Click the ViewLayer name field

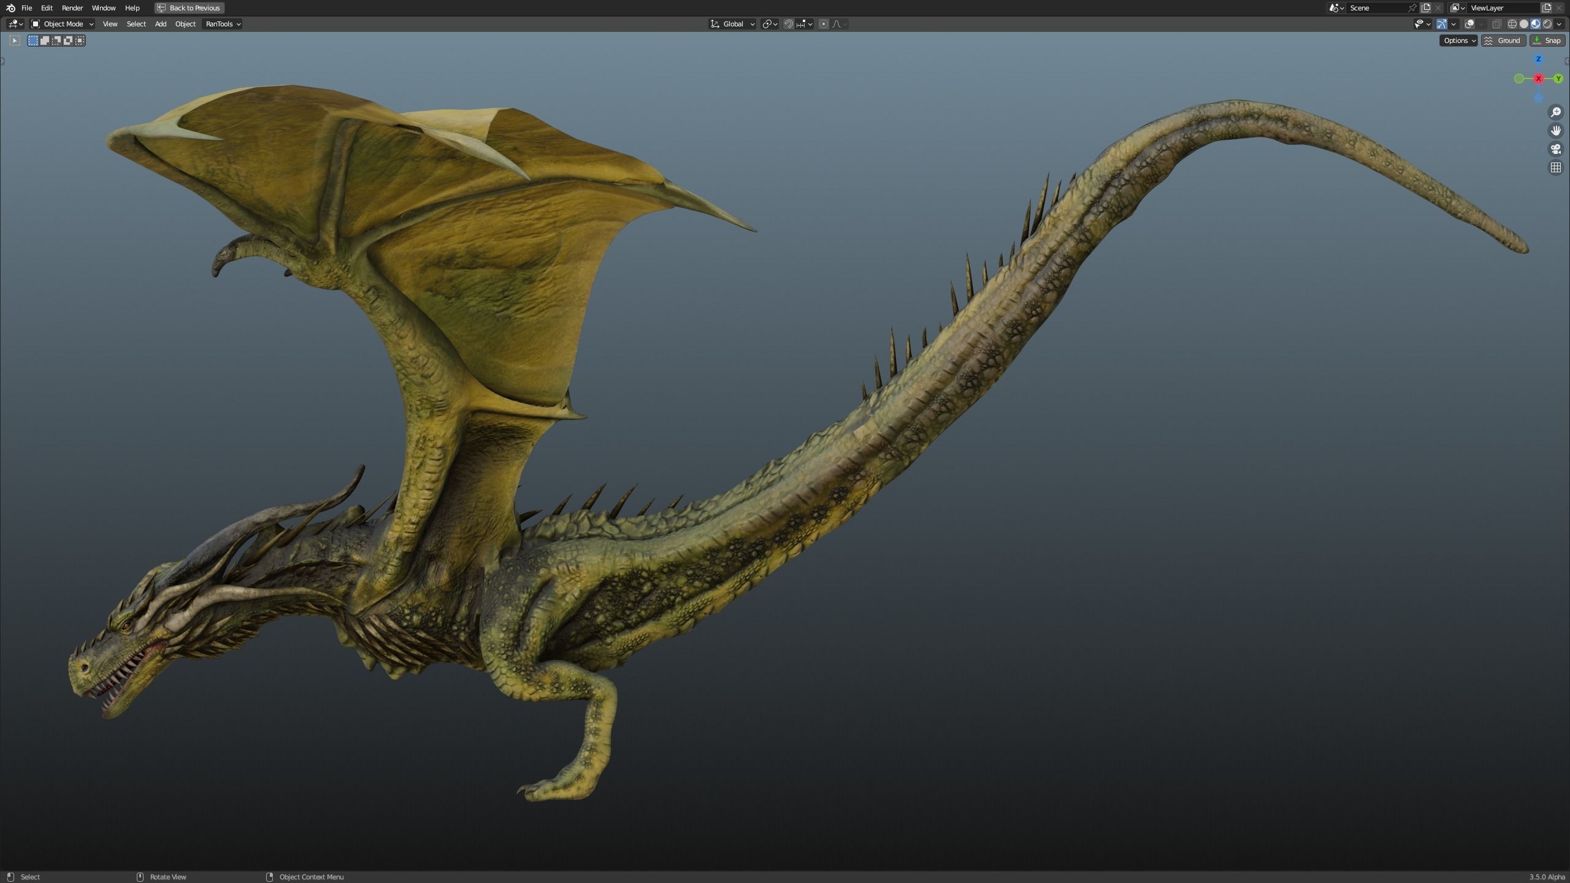[x=1503, y=8]
